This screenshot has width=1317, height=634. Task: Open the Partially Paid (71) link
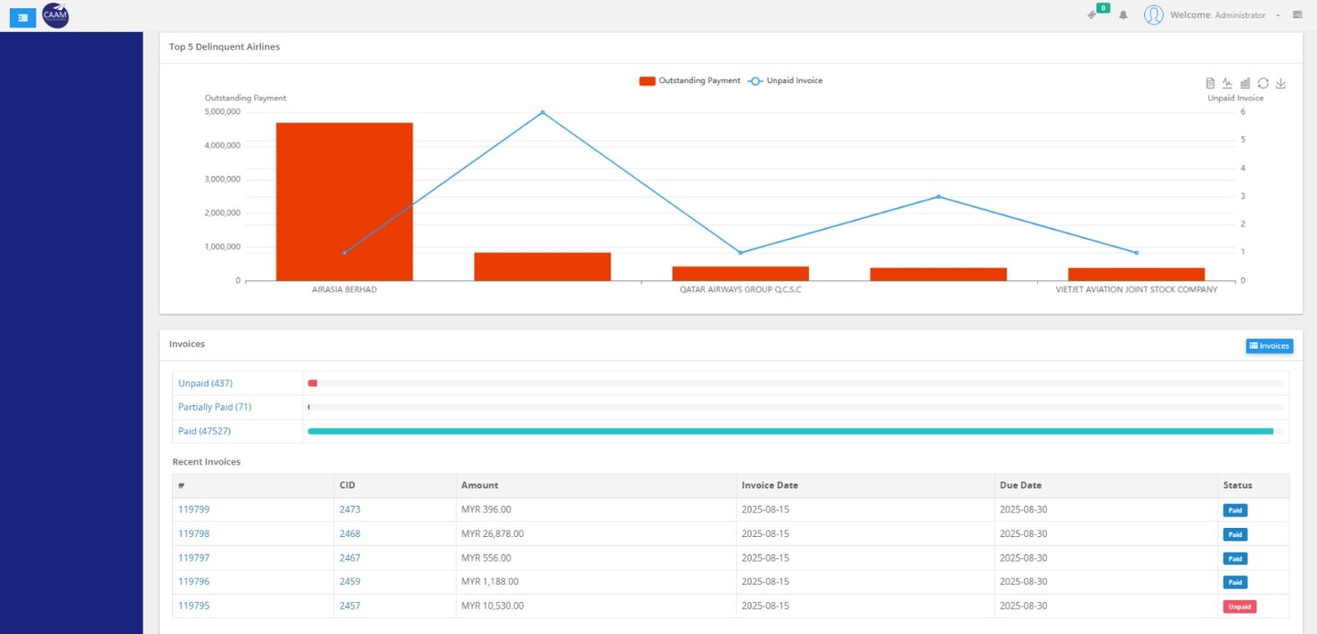coord(215,407)
